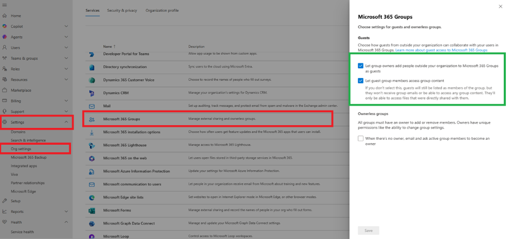This screenshot has width=507, height=239.
Task: Open Learn more about guest access link
Action: tap(441, 50)
